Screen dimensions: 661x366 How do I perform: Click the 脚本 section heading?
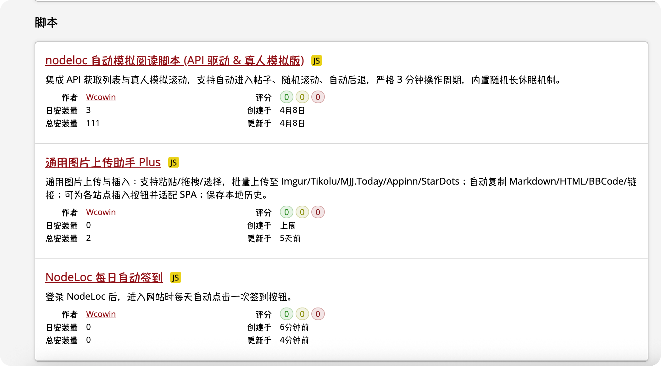[46, 23]
